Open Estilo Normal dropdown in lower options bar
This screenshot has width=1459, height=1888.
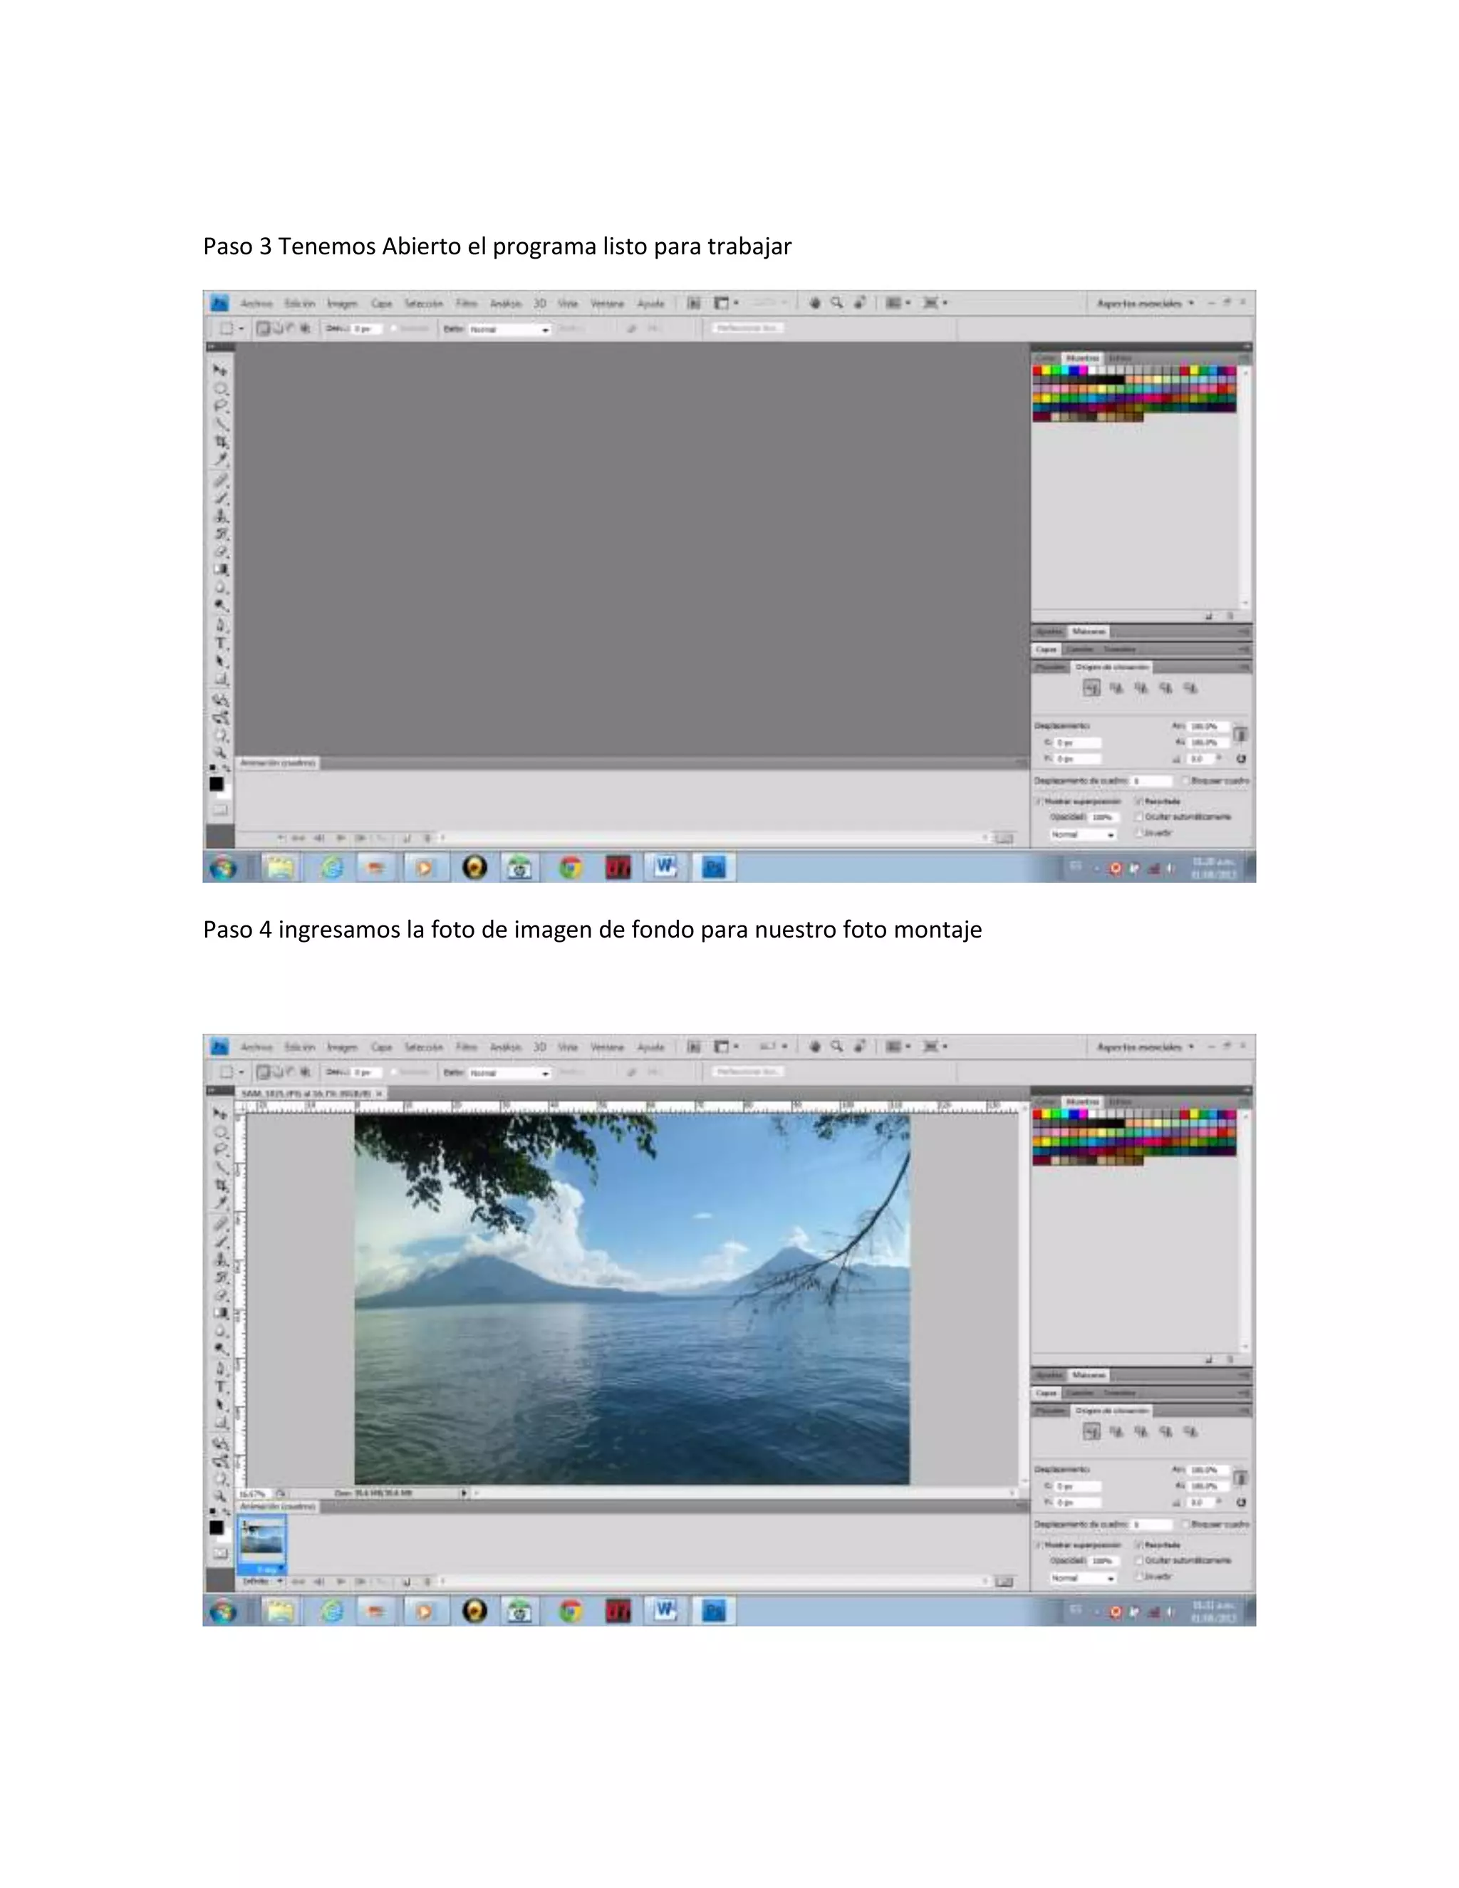pyautogui.click(x=509, y=1073)
